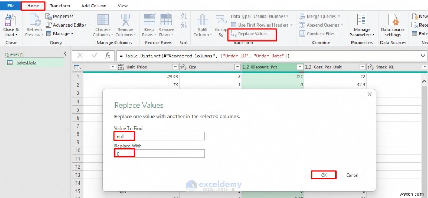Select the Unit_Price column header
Viewport: 428px width, 198px height.
(x=148, y=67)
